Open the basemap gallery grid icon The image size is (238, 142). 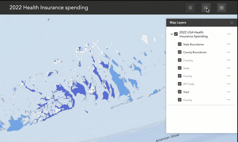coord(221,8)
